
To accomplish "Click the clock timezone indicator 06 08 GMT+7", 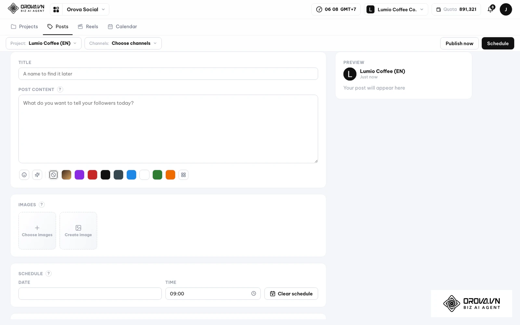I will pyautogui.click(x=336, y=9).
